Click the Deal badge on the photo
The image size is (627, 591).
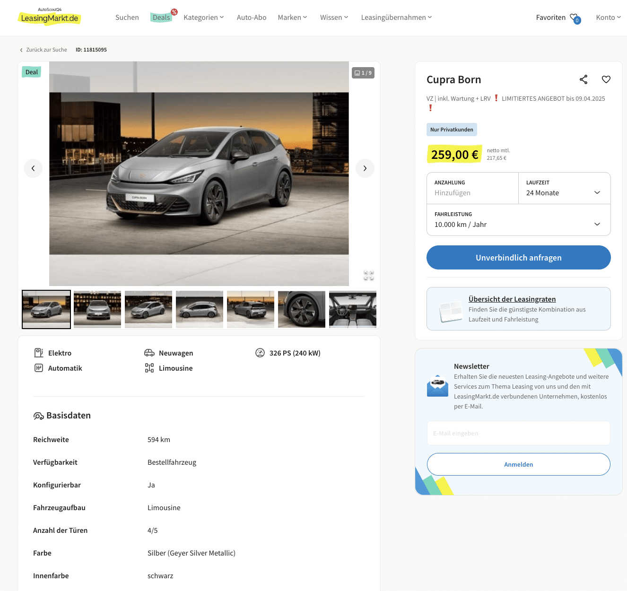(x=32, y=72)
